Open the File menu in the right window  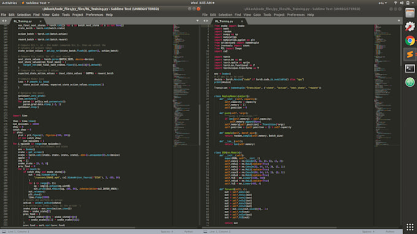(x=205, y=15)
